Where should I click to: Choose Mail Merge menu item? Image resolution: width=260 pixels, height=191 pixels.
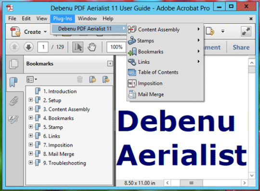click(x=165, y=94)
